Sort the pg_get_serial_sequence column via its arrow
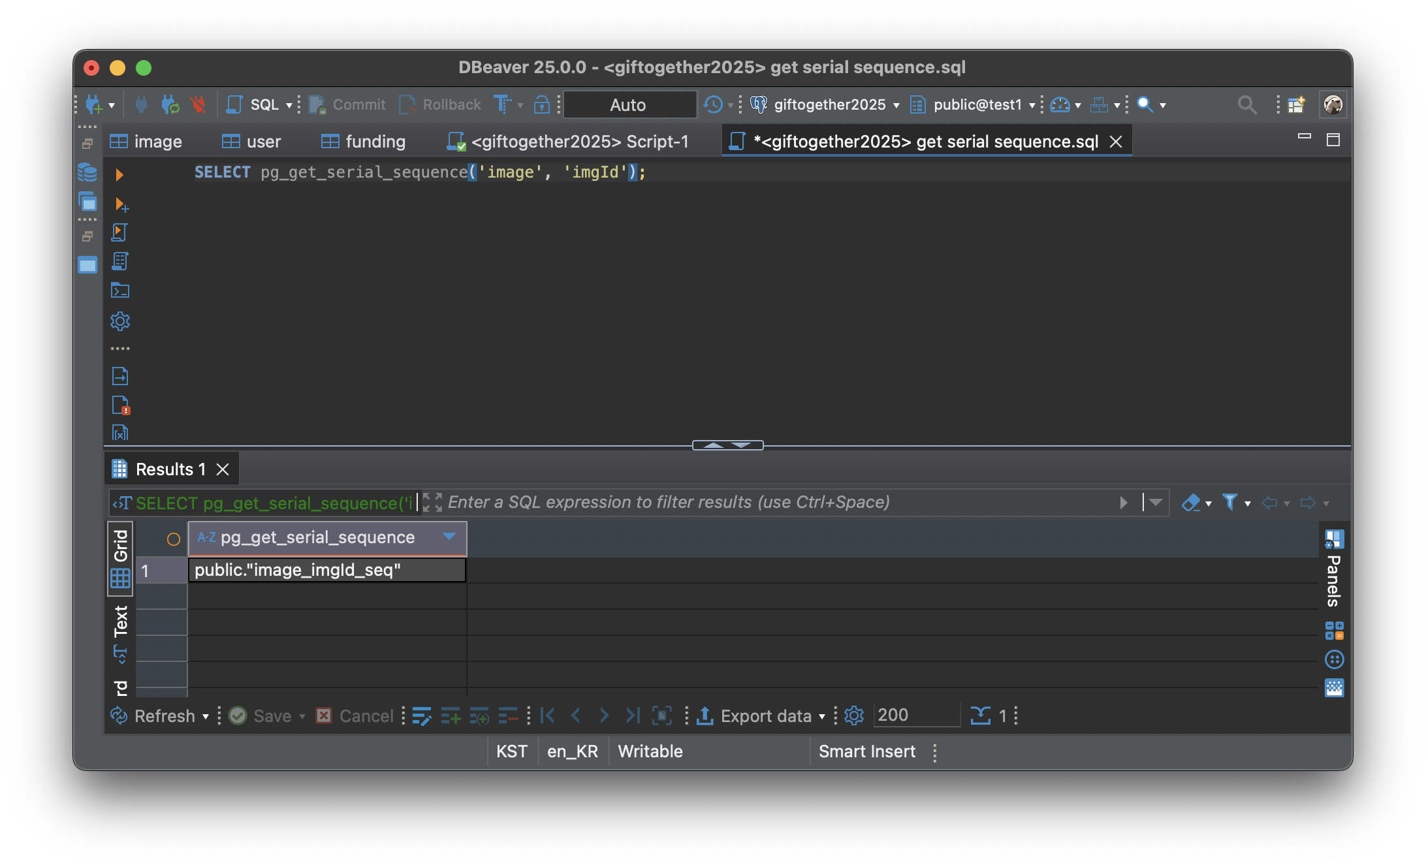 (449, 537)
